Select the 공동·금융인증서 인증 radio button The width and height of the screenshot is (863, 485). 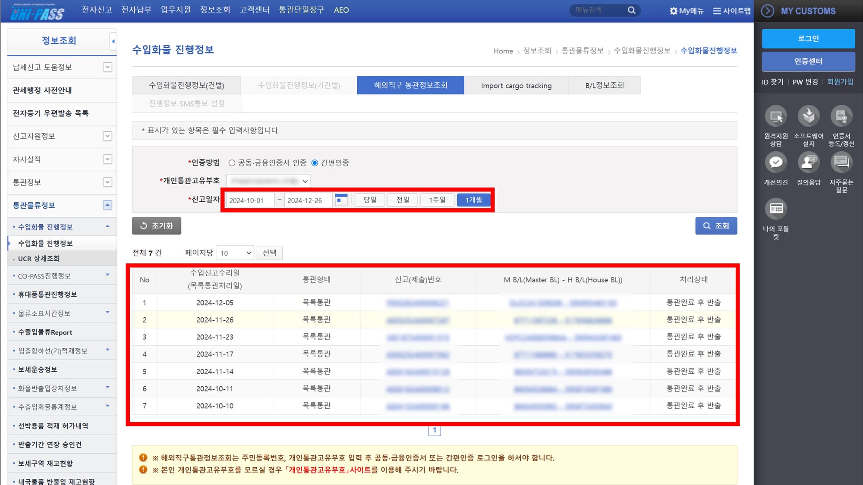click(x=232, y=163)
